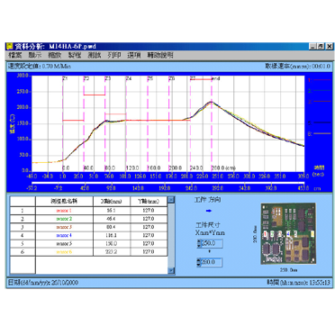Image resolution: width=335 pixels, height=335 pixels.
Task: Click the Z4 zone marker label
Action: (x=129, y=78)
